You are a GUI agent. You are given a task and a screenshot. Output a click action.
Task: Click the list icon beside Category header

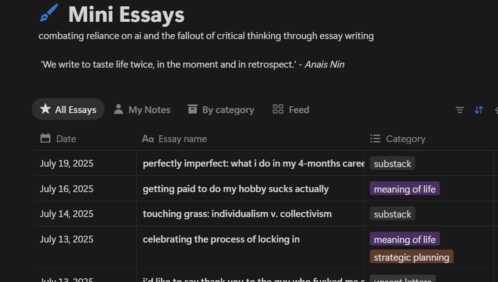tap(375, 139)
